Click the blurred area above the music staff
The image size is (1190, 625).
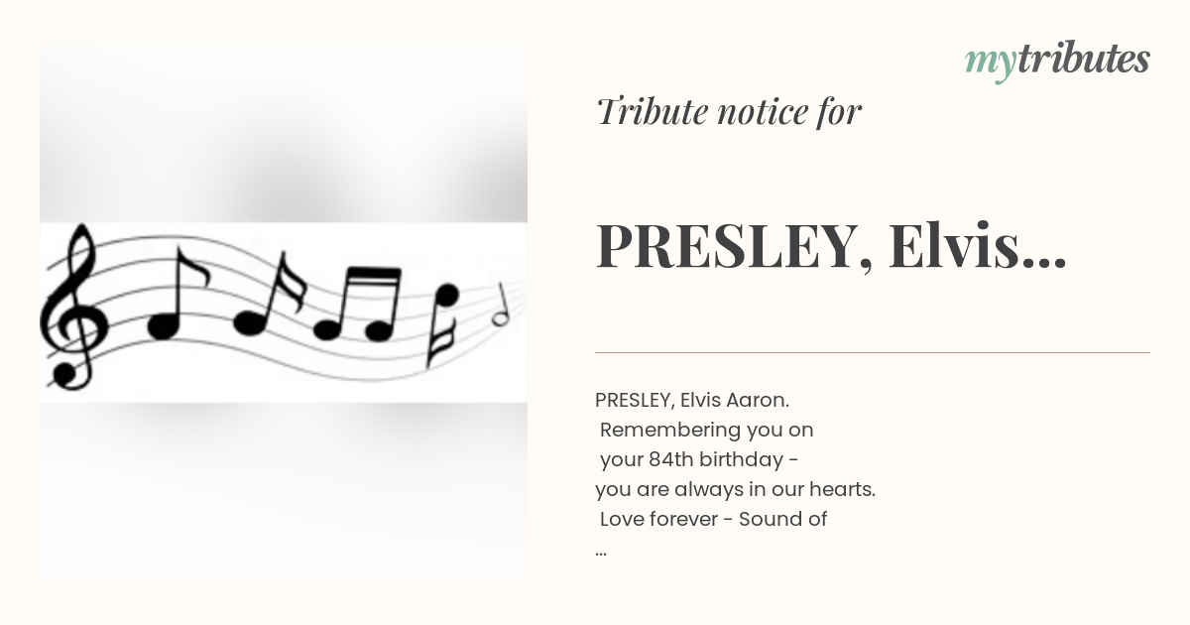284,132
